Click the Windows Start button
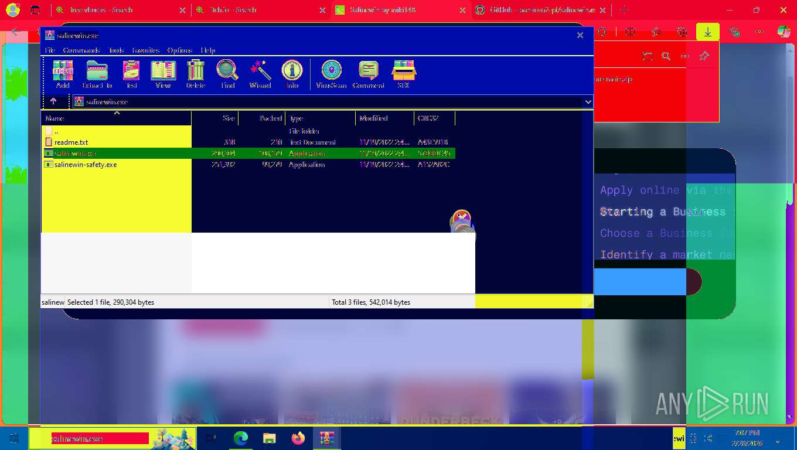797x450 pixels. [13, 438]
